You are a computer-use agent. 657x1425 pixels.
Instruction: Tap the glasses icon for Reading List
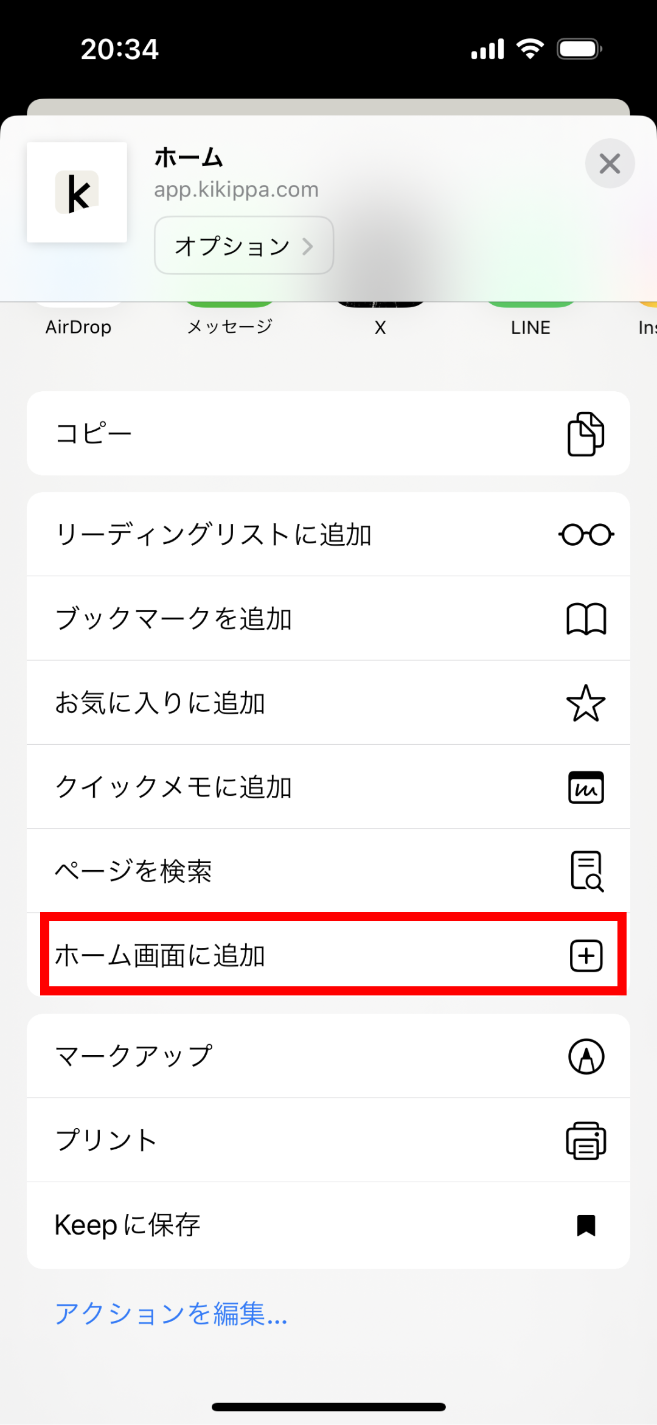(x=585, y=534)
